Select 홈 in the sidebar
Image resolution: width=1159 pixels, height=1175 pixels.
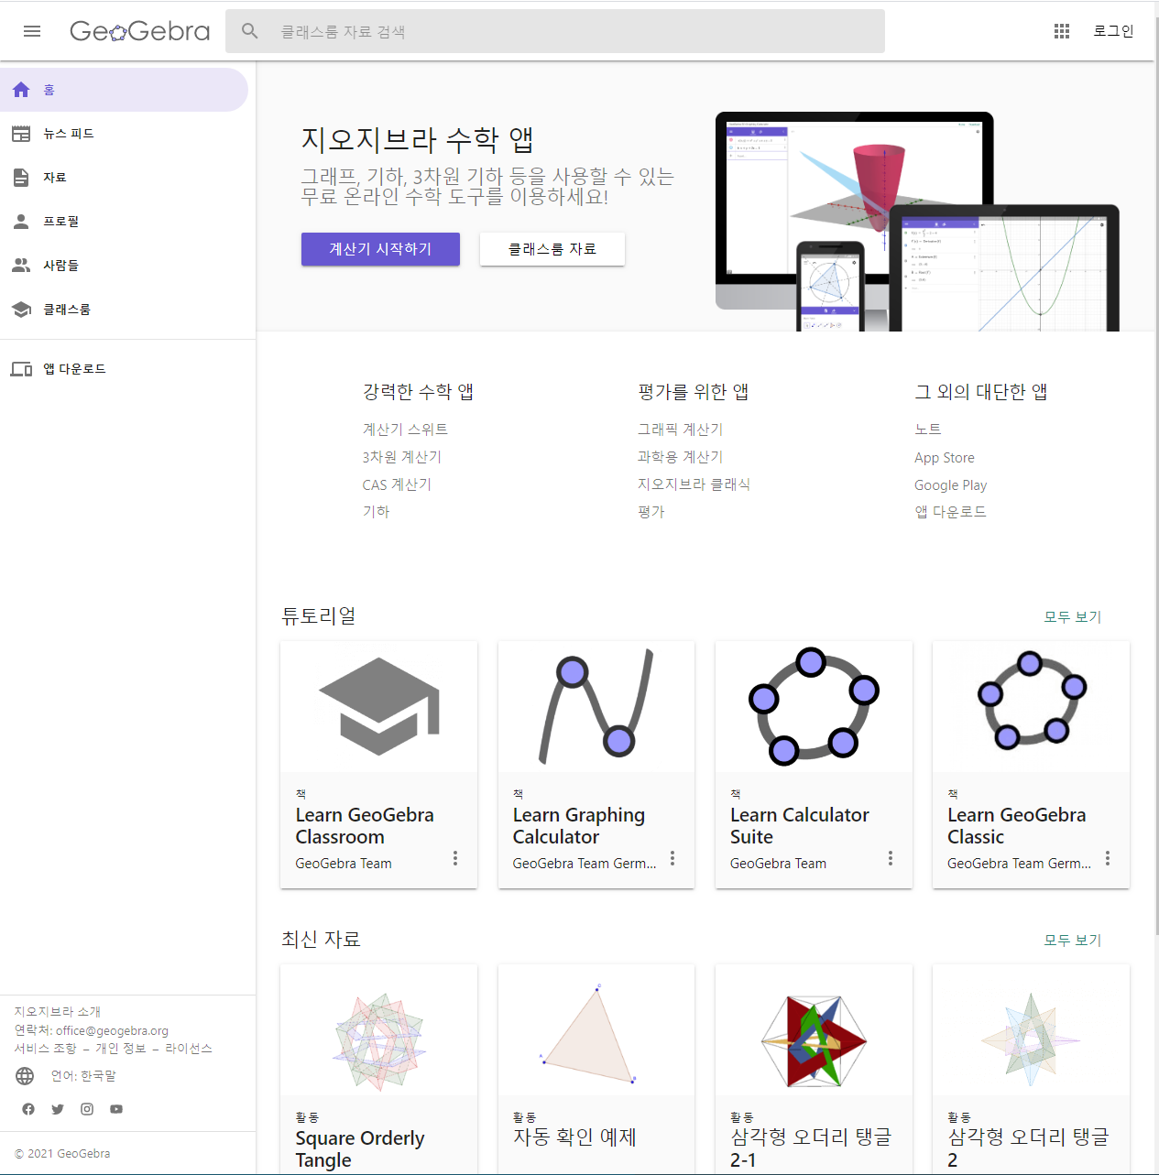point(124,90)
